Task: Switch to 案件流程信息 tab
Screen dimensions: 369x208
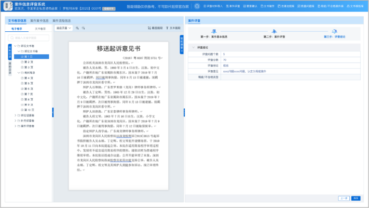Action: click(62, 21)
